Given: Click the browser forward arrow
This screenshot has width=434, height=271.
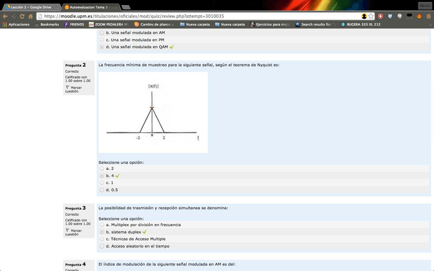Looking at the screenshot, I should pyautogui.click(x=13, y=16).
